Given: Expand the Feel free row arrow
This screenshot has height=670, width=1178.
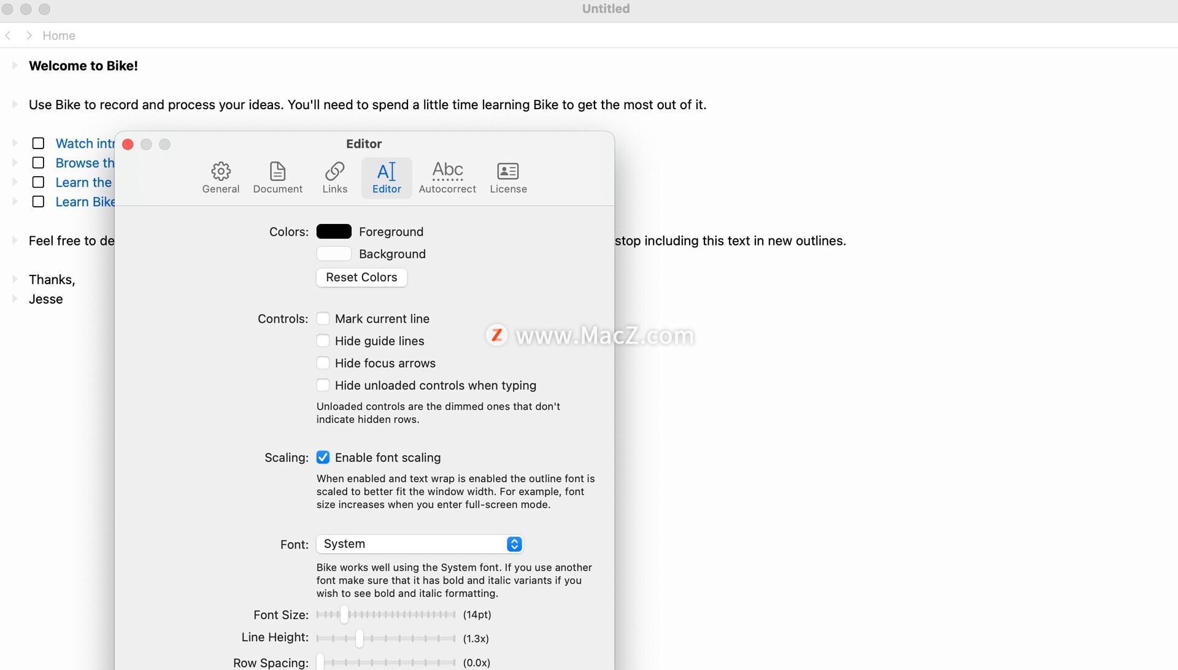Looking at the screenshot, I should click(15, 240).
